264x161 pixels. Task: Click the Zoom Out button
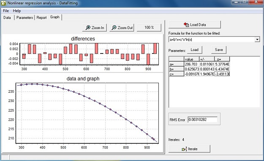coord(122,27)
